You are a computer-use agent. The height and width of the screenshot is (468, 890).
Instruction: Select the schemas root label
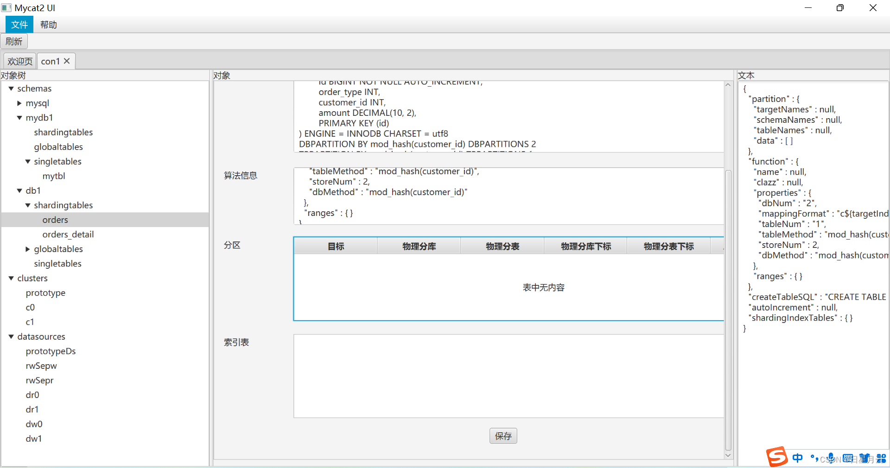[34, 89]
